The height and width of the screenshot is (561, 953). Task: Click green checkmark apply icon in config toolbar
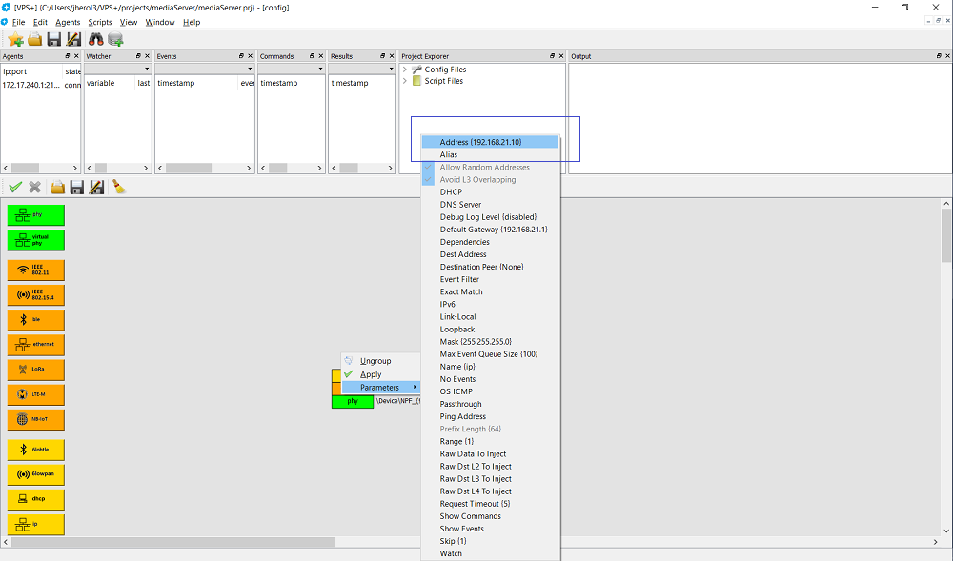pos(15,187)
